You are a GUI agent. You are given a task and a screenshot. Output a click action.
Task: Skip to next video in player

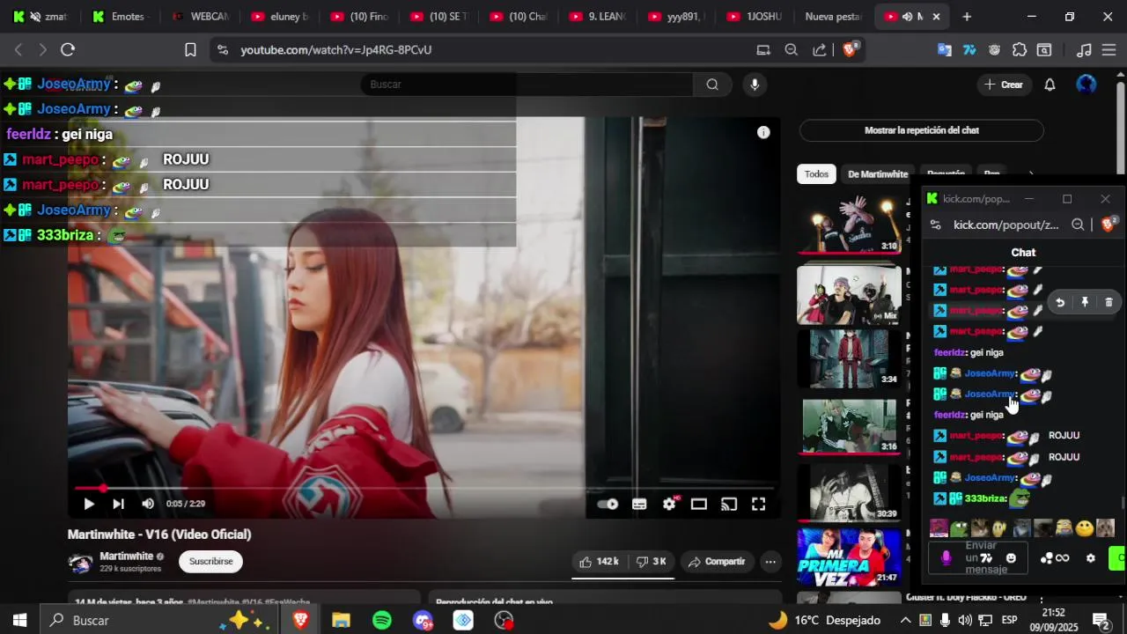[x=118, y=504]
